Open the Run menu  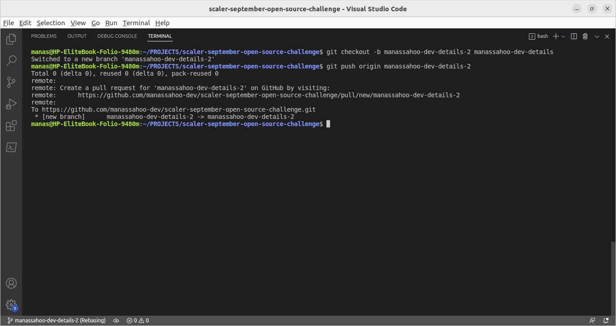click(111, 23)
